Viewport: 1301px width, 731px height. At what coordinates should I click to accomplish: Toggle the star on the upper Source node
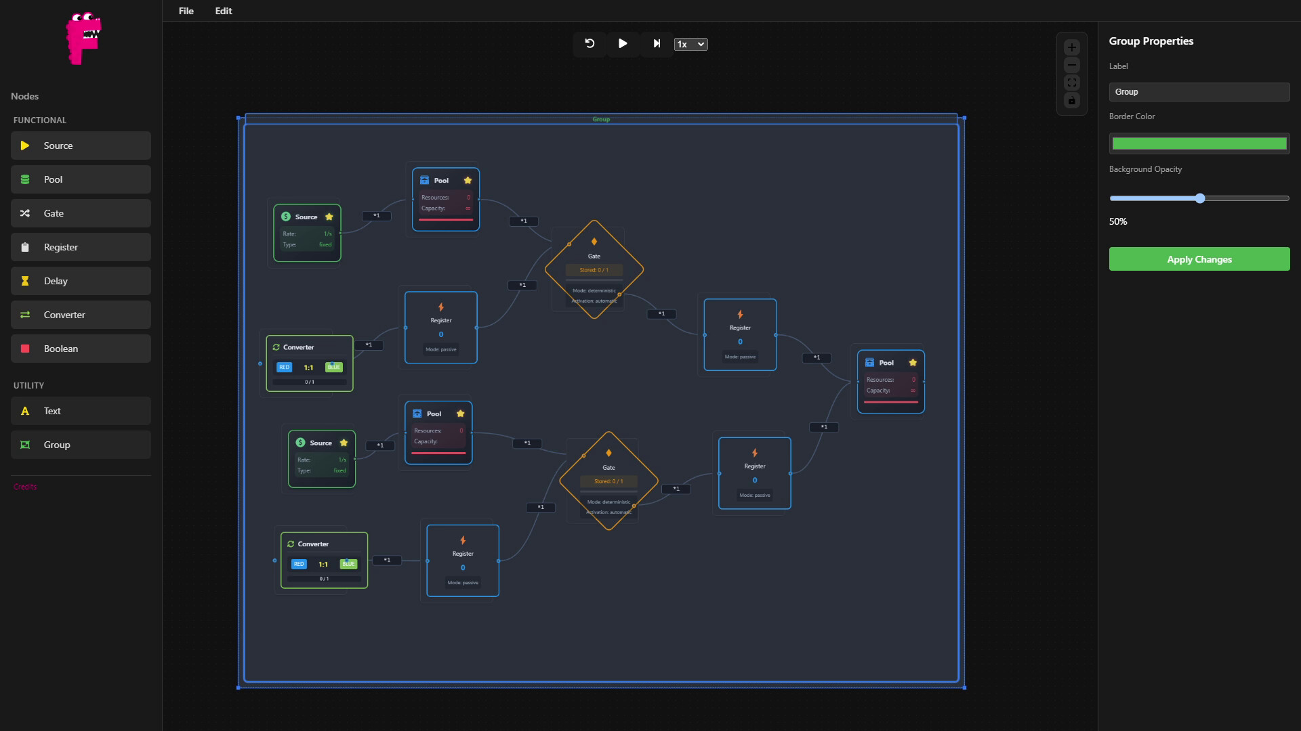[329, 217]
